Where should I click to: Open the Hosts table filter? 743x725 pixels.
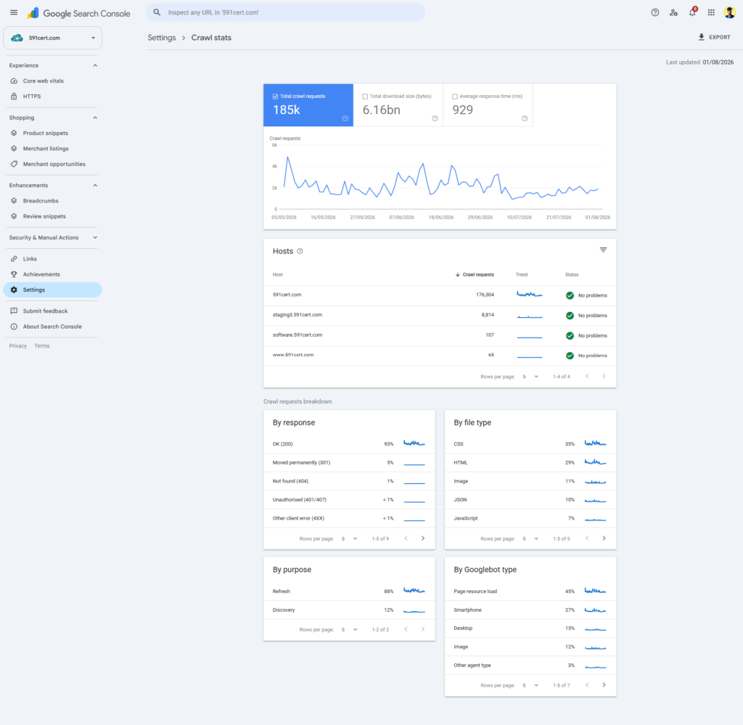(x=603, y=250)
